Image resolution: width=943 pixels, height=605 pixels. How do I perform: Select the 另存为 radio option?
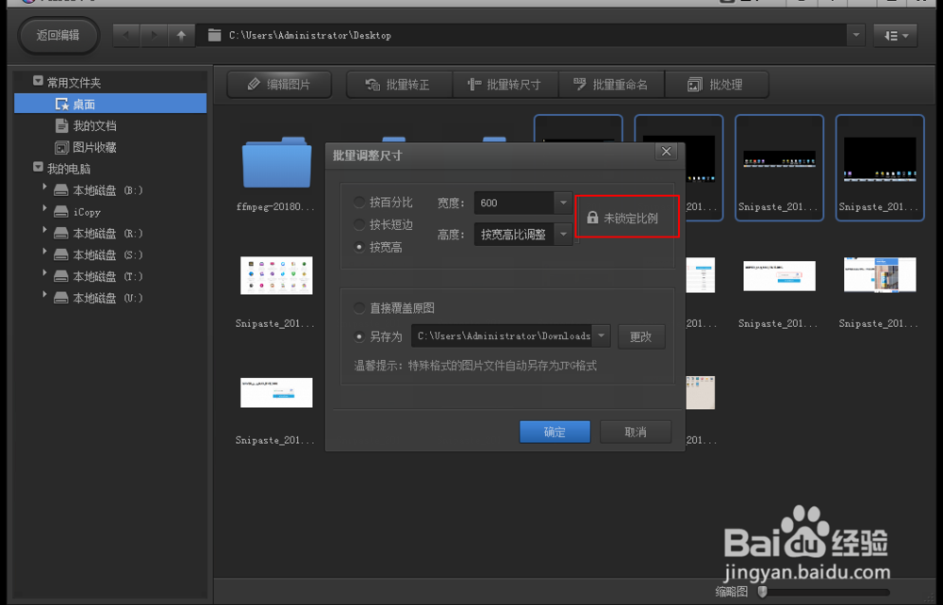tap(359, 336)
